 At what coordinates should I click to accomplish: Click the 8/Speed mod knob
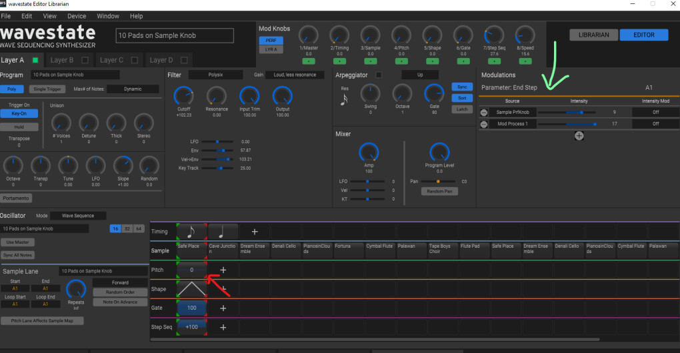[525, 35]
